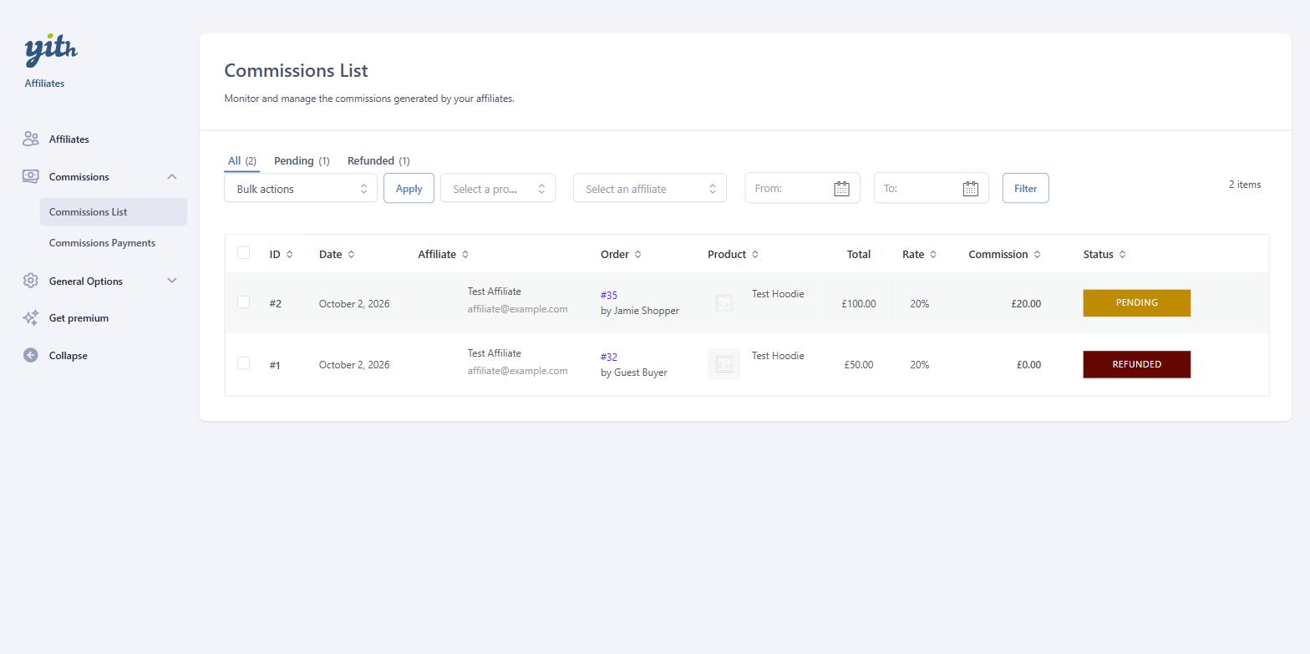Sort by Product column arrows
This screenshot has height=654, width=1310.
click(x=755, y=254)
